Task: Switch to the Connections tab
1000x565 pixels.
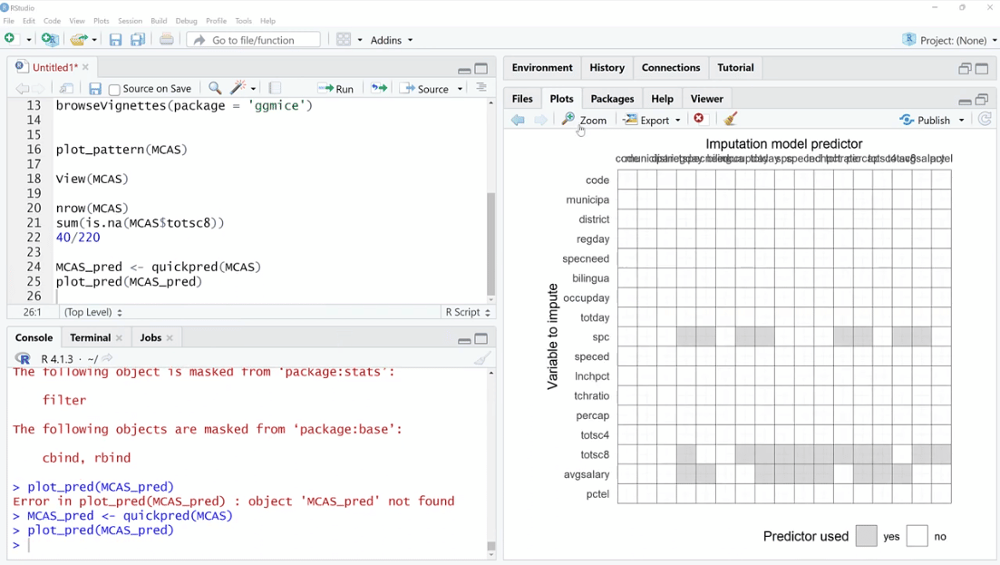Action: click(670, 68)
